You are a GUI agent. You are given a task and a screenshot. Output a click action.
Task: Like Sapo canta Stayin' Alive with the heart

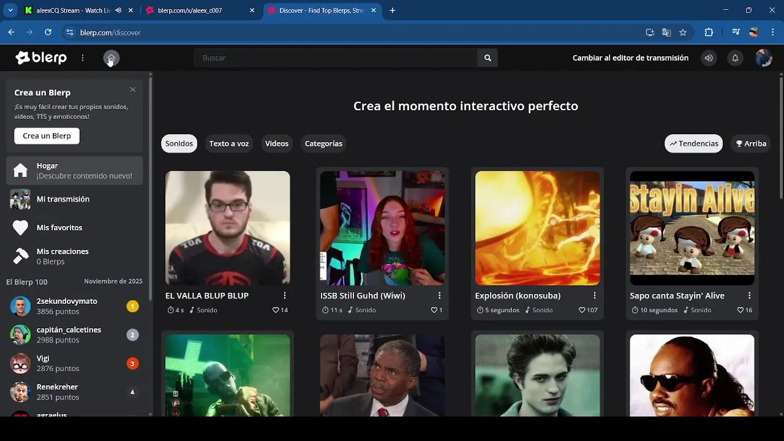click(741, 310)
